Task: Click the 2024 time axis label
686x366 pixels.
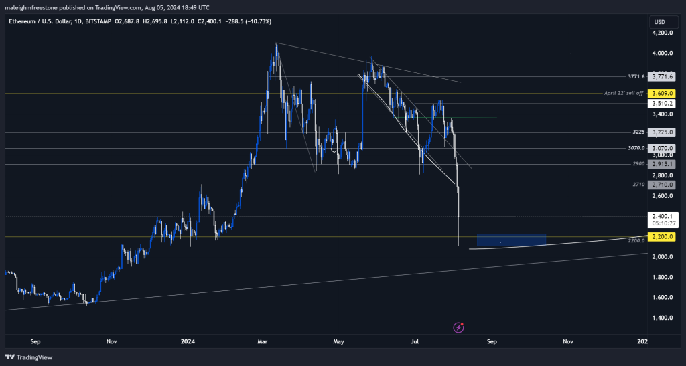Action: (188, 341)
